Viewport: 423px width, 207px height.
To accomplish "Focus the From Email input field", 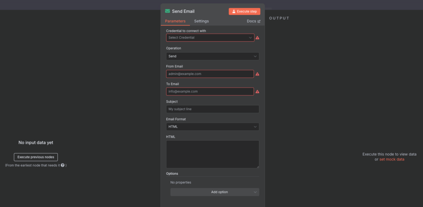I will (x=210, y=74).
